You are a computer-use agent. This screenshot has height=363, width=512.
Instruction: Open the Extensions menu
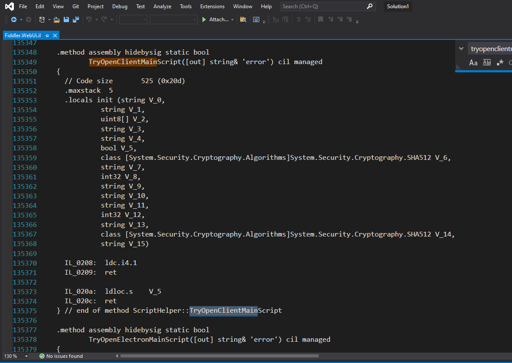pos(212,6)
